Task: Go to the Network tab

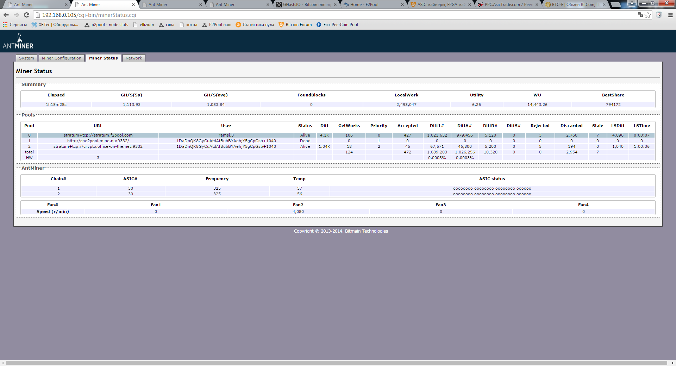Action: (x=134, y=58)
